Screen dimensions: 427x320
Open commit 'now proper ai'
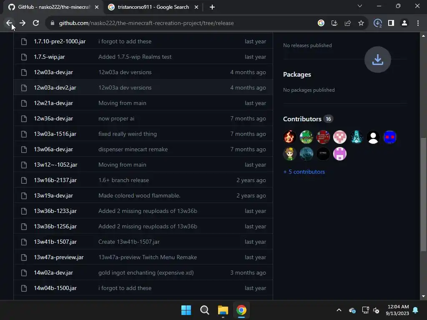[116, 119]
